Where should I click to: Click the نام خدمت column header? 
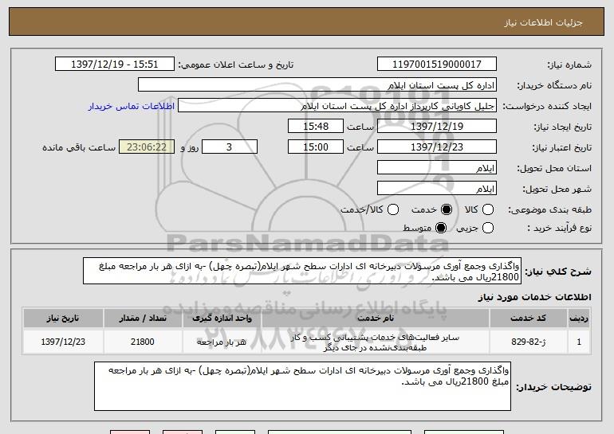376,319
